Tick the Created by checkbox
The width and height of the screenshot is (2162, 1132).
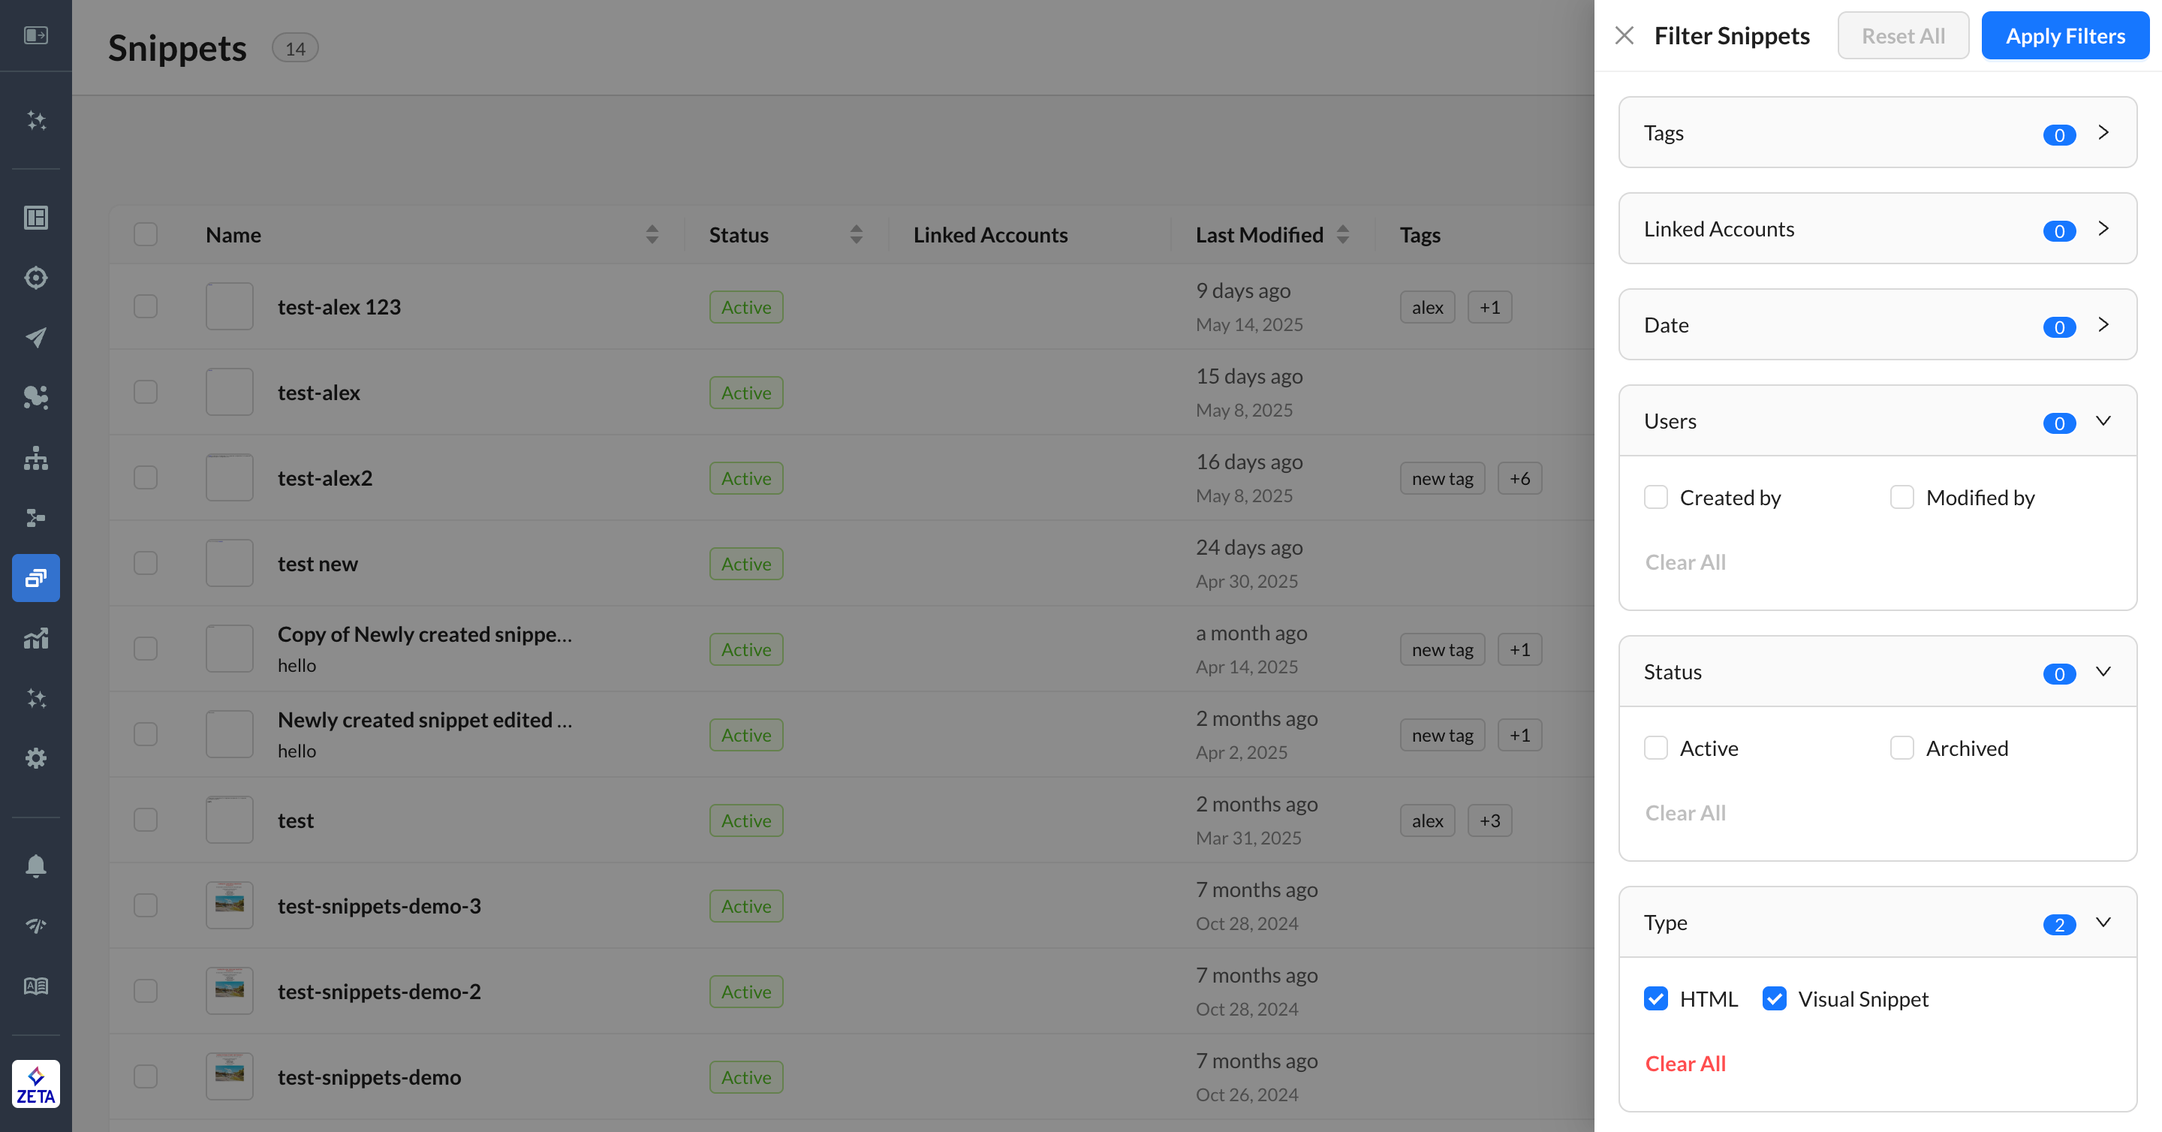[1655, 498]
